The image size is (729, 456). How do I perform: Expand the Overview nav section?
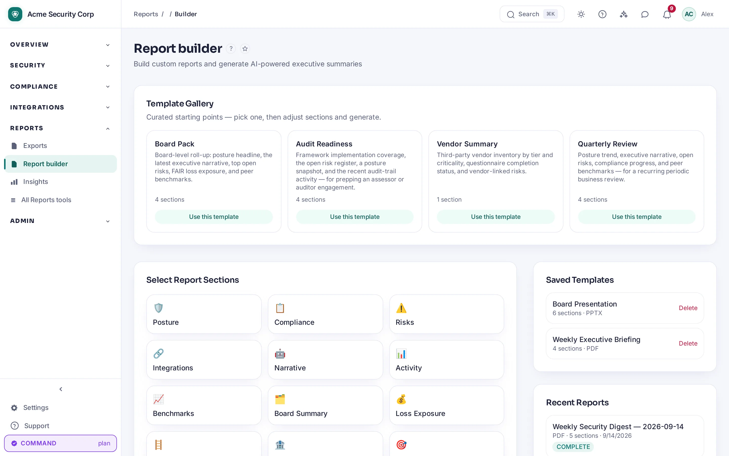(60, 45)
